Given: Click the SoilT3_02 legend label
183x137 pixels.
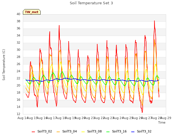Looking at the screenshot, I should tap(45, 131).
